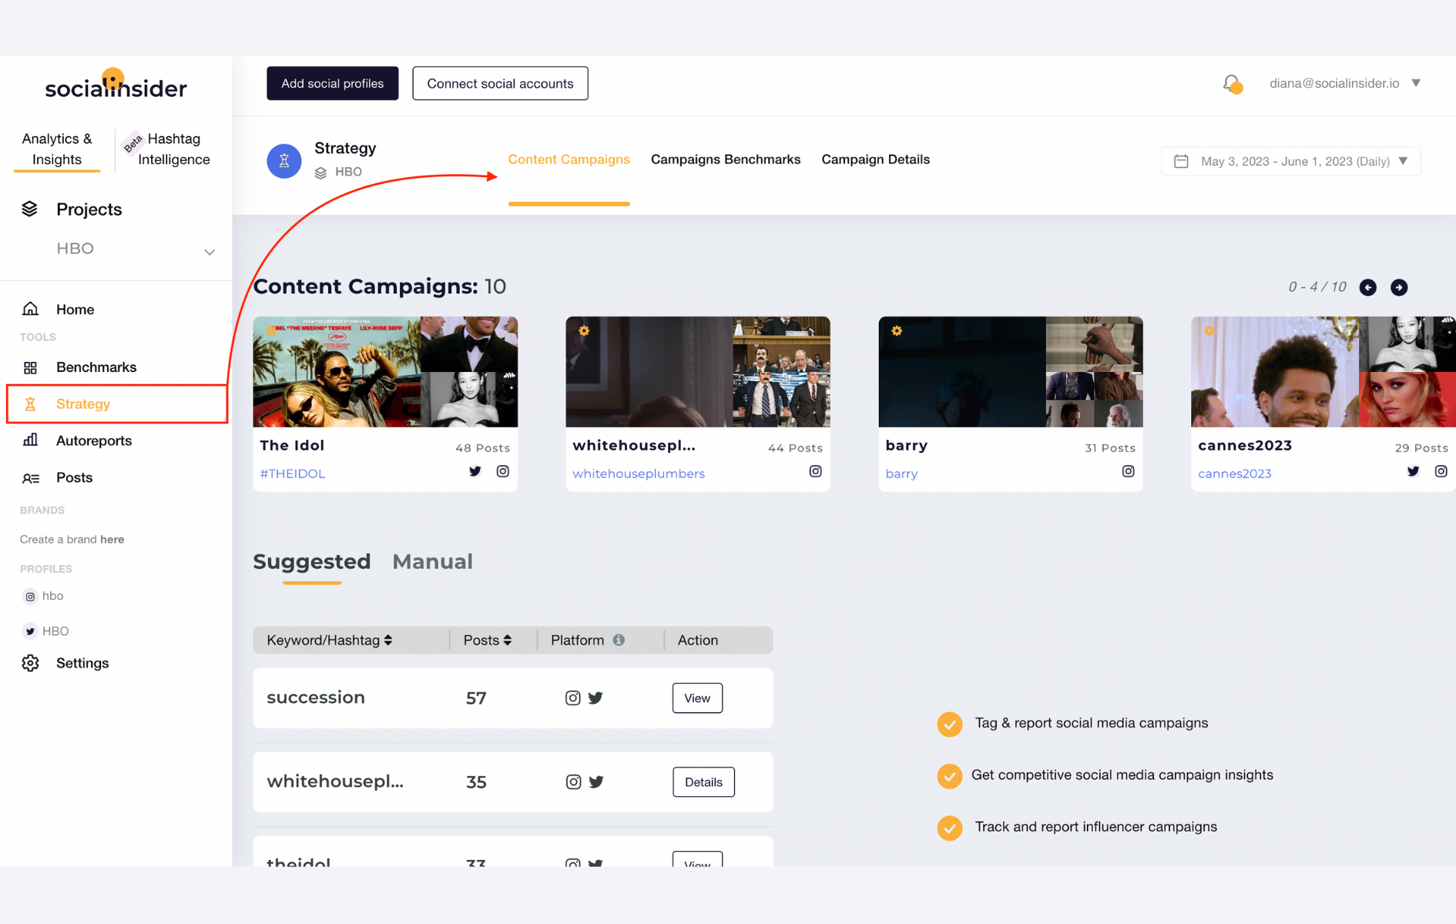
Task: Select the HBO Twitter profile
Action: click(x=46, y=631)
